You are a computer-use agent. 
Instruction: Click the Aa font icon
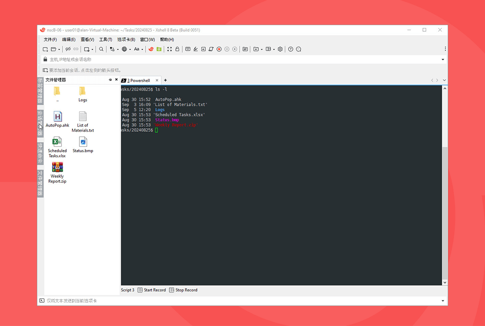136,49
